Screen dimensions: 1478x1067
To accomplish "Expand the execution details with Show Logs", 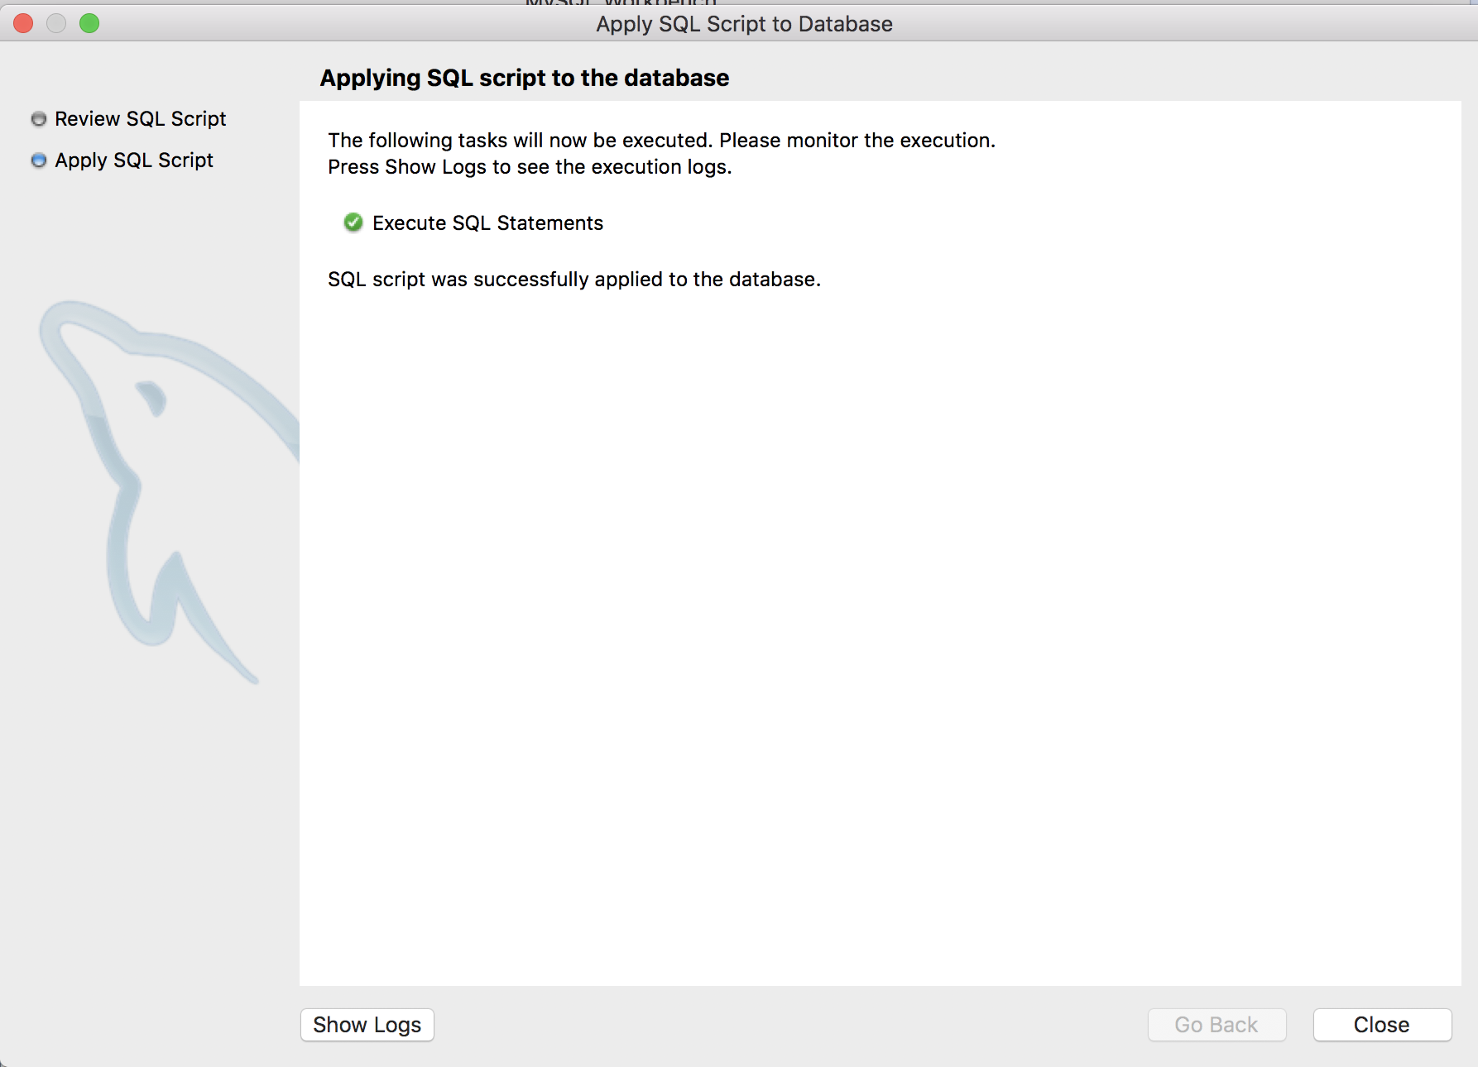I will [367, 1025].
